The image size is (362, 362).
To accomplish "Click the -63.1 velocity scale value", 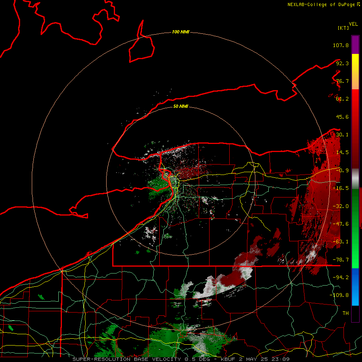I will pyautogui.click(x=341, y=242).
